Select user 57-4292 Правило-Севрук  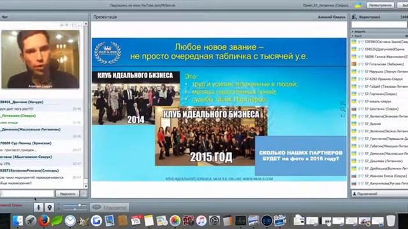coord(379,79)
